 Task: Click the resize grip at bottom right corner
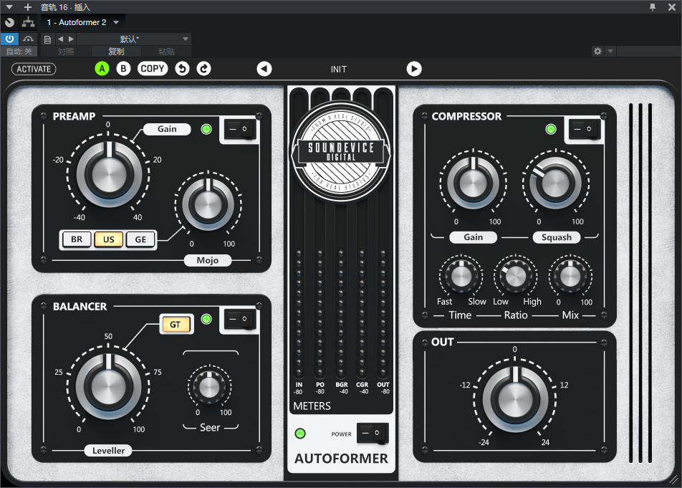click(673, 479)
